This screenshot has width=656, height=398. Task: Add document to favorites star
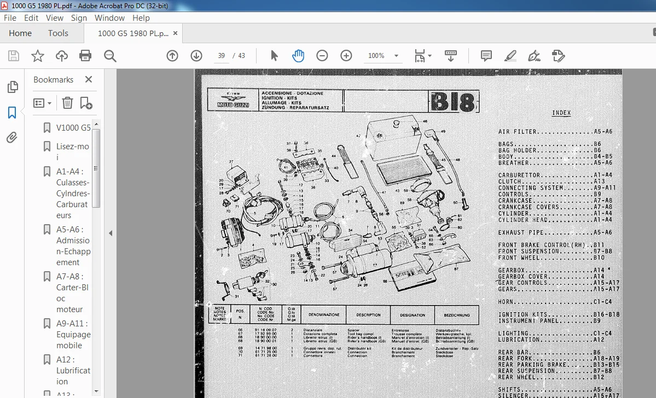38,56
